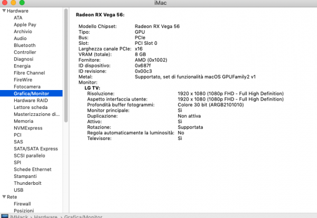The height and width of the screenshot is (218, 317).
Task: Select USB in the Hardware list
Action: pyautogui.click(x=18, y=190)
